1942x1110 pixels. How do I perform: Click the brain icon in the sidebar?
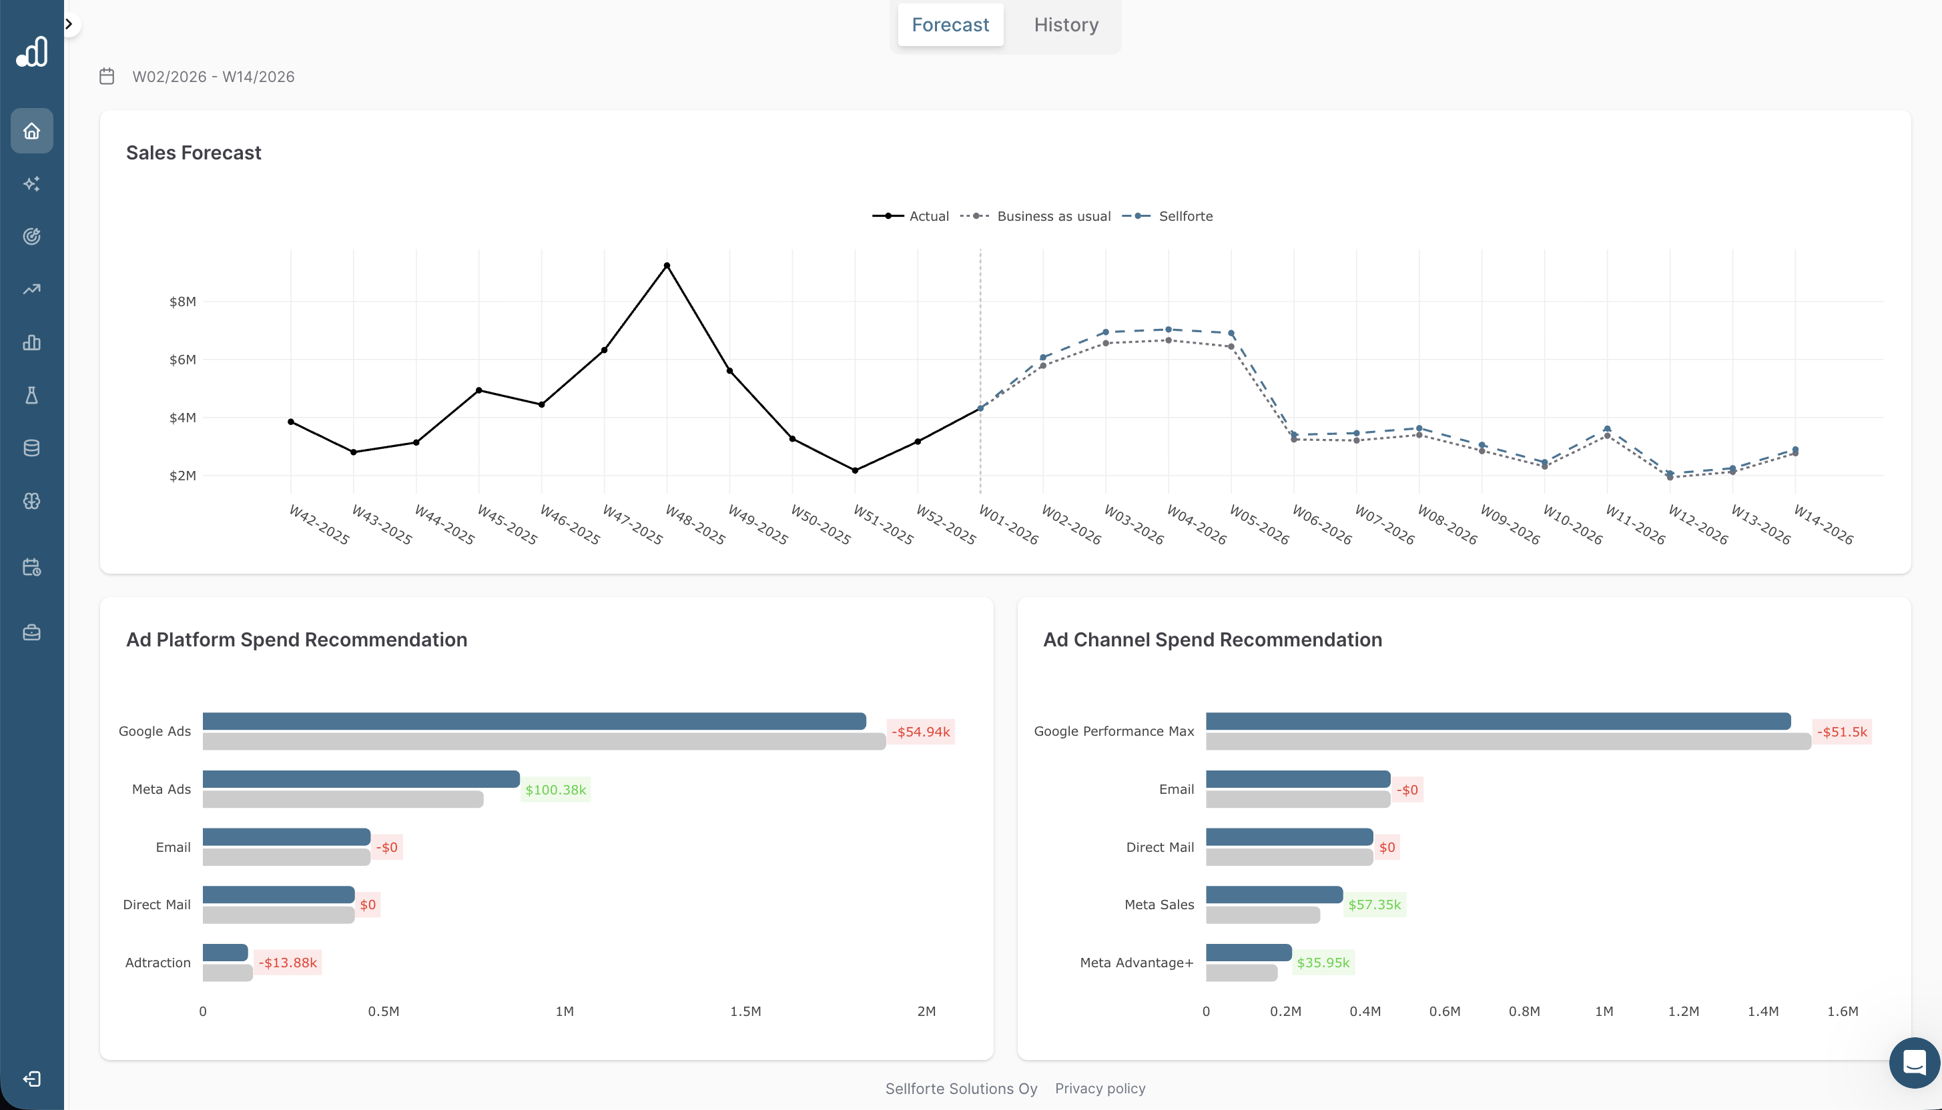point(31,501)
